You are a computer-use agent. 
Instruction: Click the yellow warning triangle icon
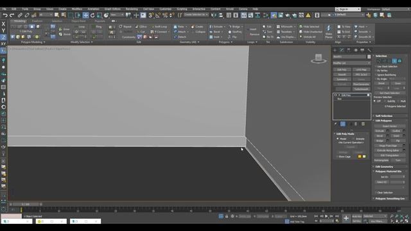click(308, 15)
